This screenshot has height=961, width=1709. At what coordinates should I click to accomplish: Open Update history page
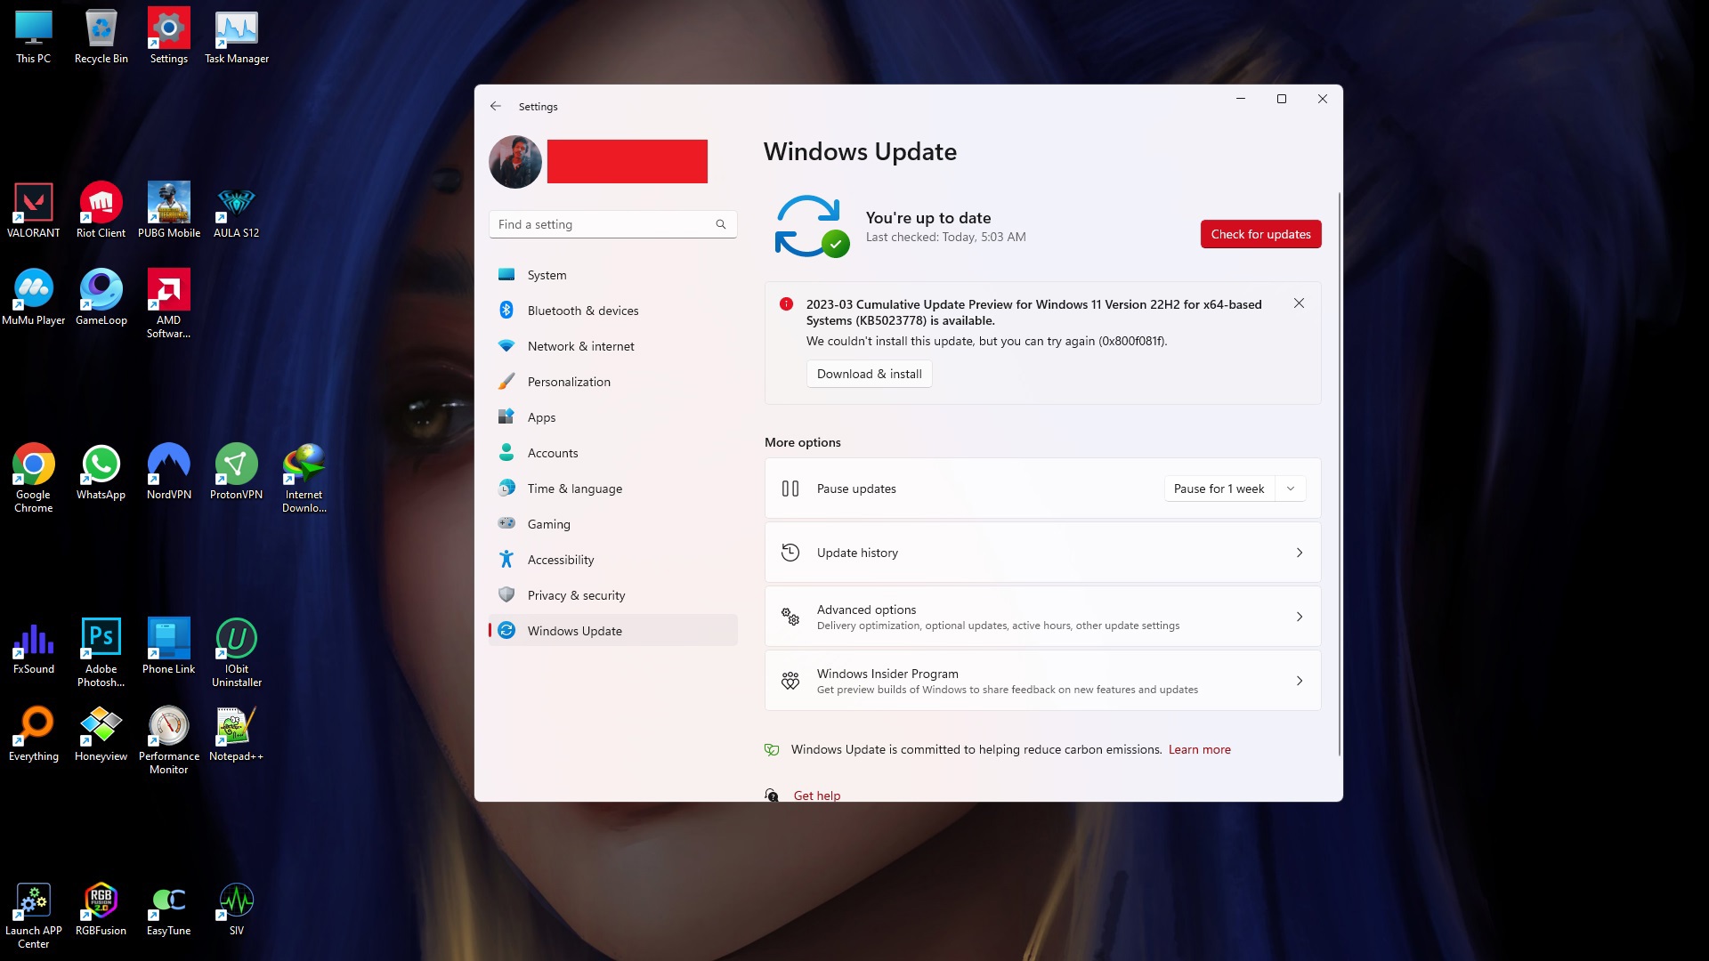[1042, 553]
